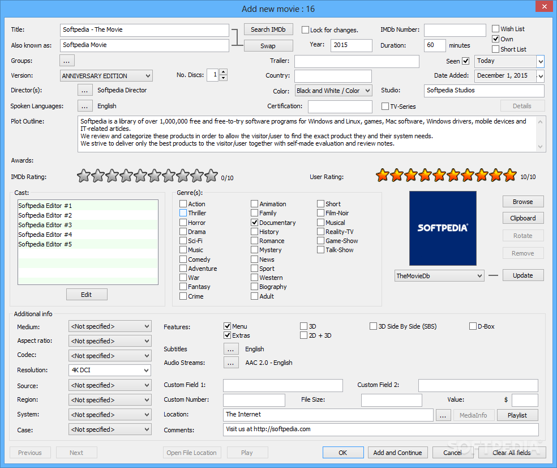
Task: Click the Year field showing 2015
Action: coord(352,45)
